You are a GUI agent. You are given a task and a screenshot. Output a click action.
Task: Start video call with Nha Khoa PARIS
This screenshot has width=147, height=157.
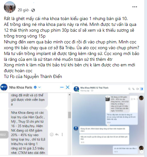[138, 89]
